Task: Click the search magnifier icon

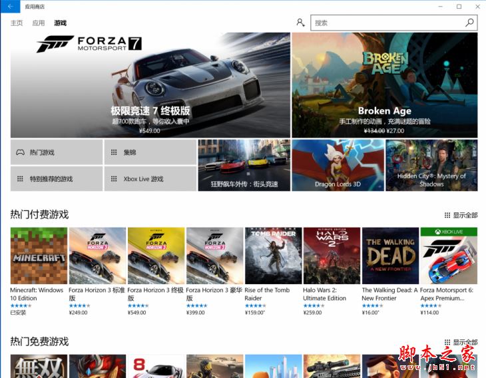Action: click(x=469, y=23)
